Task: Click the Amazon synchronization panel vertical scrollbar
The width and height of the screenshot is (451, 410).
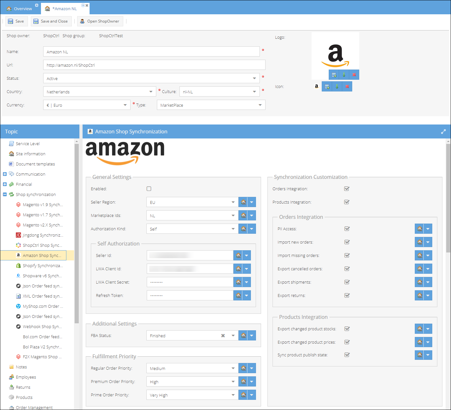Action: click(448, 198)
